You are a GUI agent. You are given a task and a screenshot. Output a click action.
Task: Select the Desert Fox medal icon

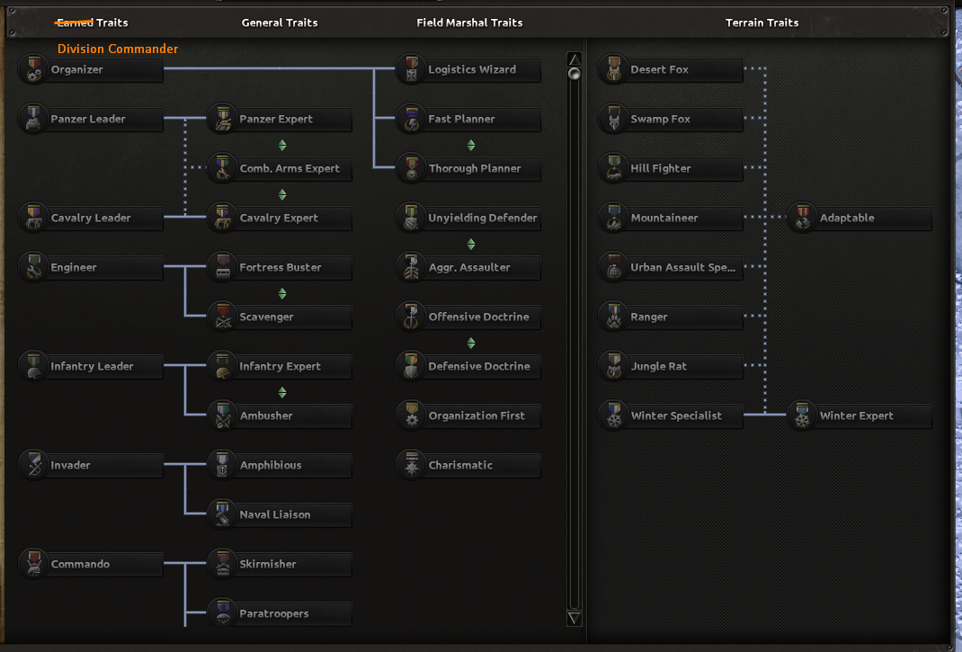(x=613, y=68)
